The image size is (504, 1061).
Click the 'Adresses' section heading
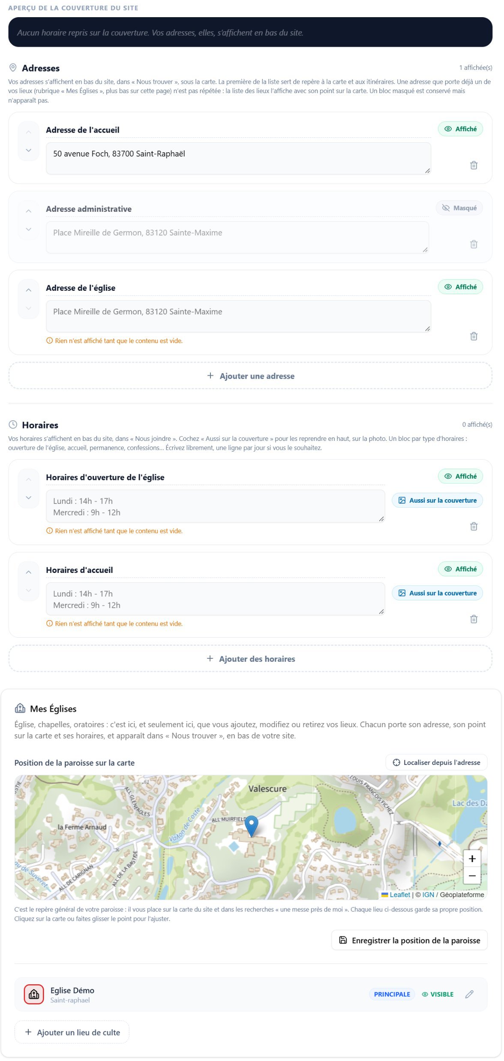coord(41,68)
